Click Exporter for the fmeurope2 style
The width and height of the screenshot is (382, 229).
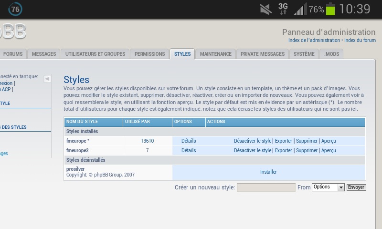pyautogui.click(x=283, y=150)
